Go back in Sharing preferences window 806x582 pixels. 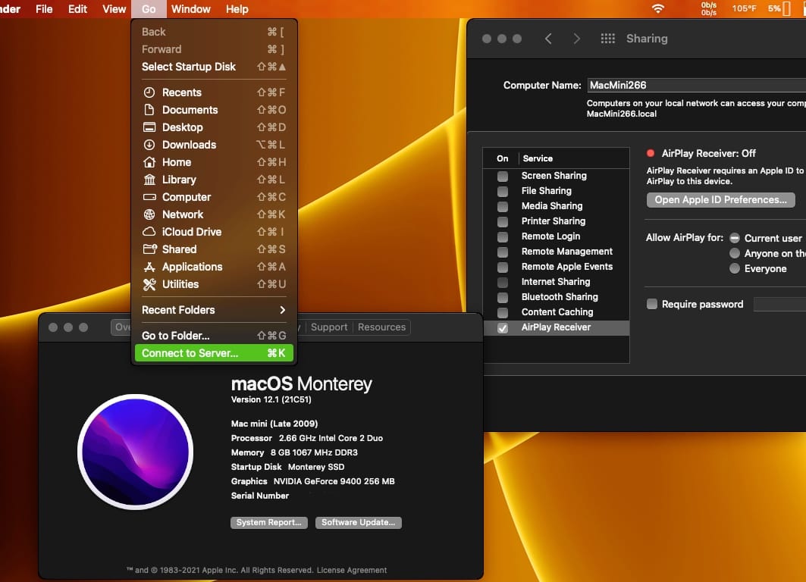pos(548,39)
